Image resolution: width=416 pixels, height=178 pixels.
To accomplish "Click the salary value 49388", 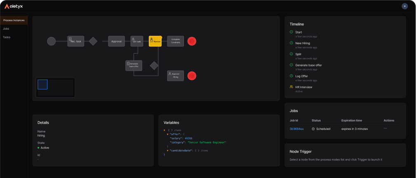I will tap(189, 138).
